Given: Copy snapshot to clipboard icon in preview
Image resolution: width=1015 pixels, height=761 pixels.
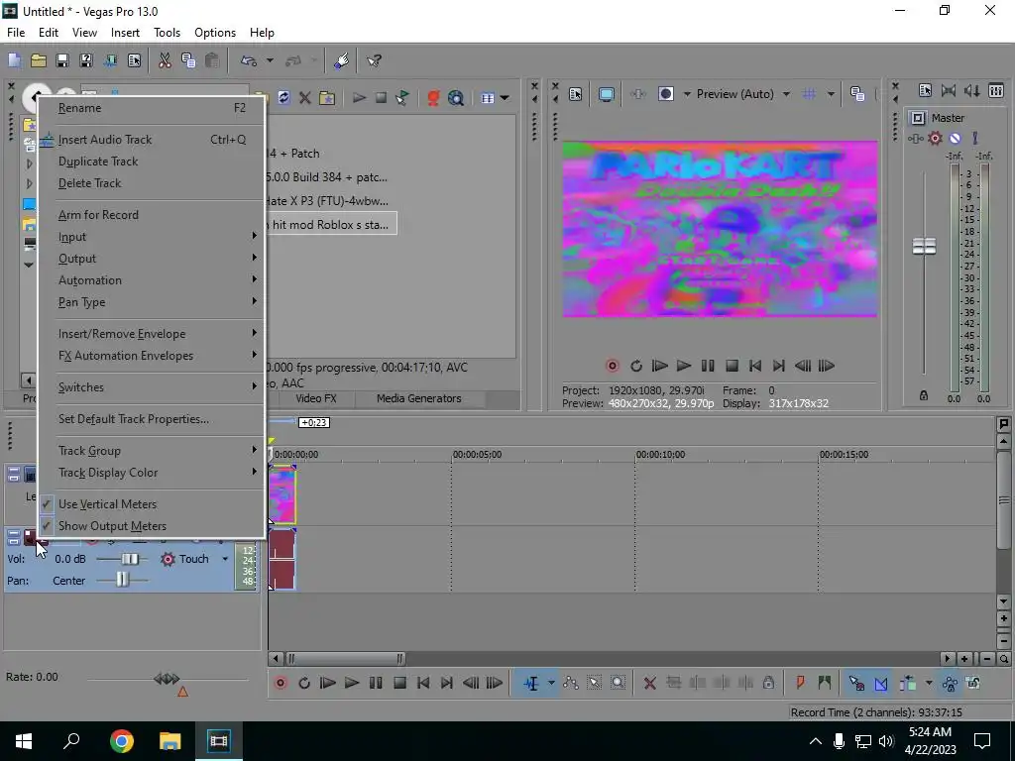Looking at the screenshot, I should (x=857, y=94).
